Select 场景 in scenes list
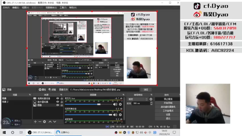The width and height of the screenshot is (242, 136). (x=17, y=99)
